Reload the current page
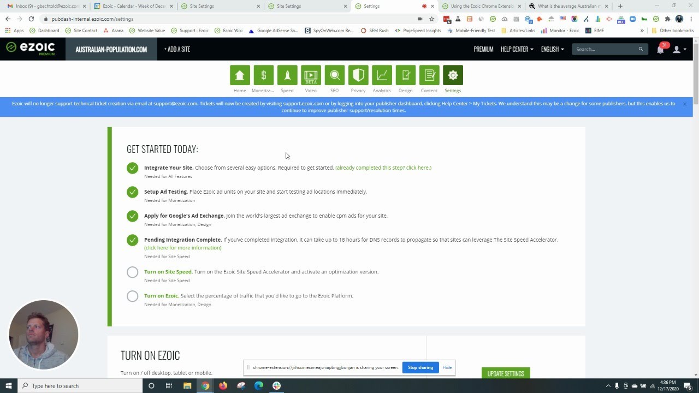The width and height of the screenshot is (699, 393). (31, 19)
